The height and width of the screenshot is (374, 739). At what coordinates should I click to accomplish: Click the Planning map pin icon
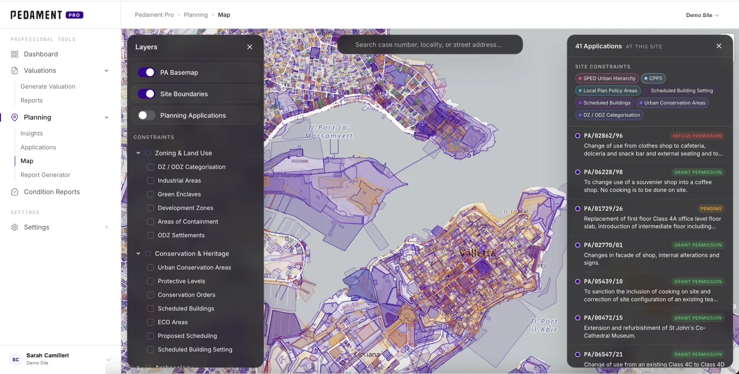(x=15, y=118)
